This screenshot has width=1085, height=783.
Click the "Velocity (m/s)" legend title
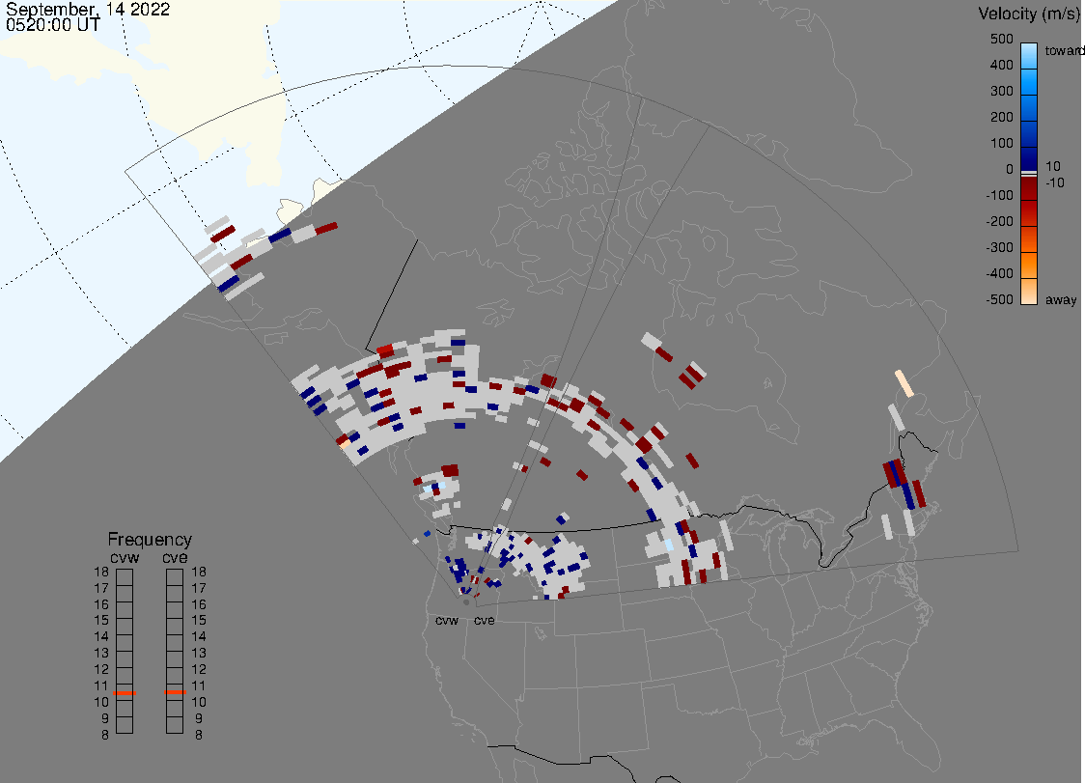coord(1029,14)
